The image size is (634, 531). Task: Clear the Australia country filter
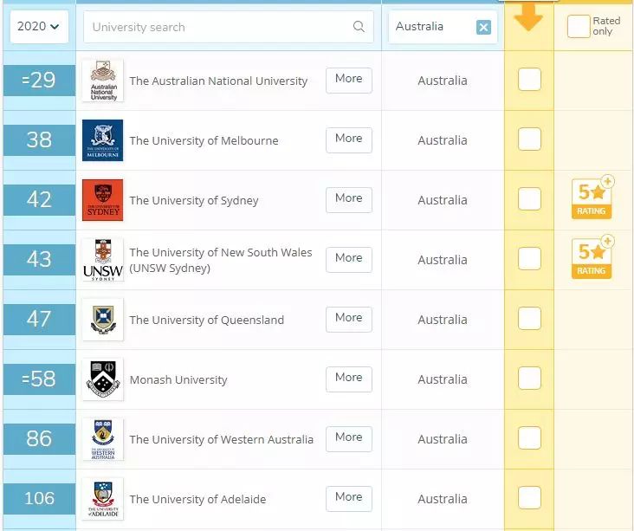pos(483,27)
